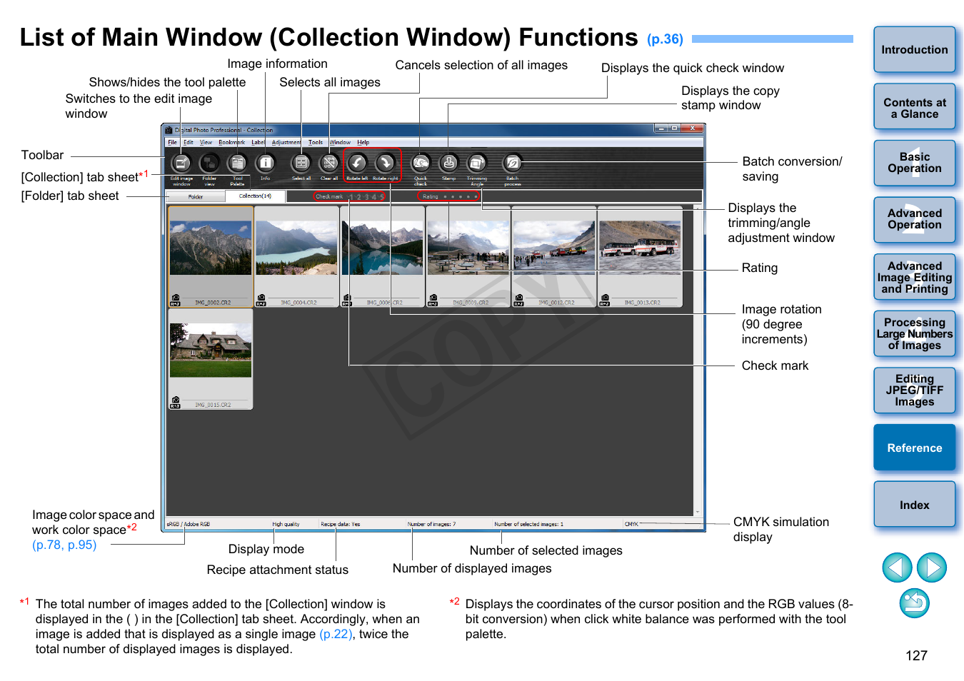This screenshot has height=681, width=964.
Task: Open the Stamp tool icon
Action: point(448,163)
